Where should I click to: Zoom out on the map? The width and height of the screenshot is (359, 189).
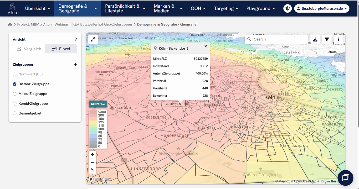[x=93, y=162]
